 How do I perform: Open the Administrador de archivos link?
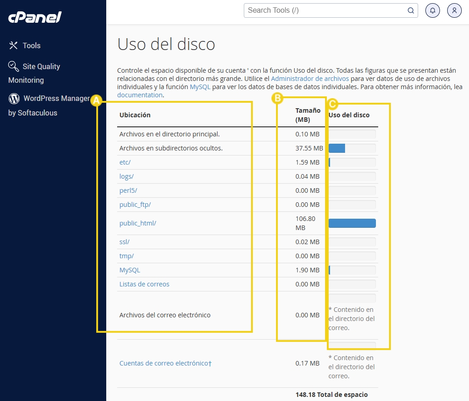pos(310,78)
